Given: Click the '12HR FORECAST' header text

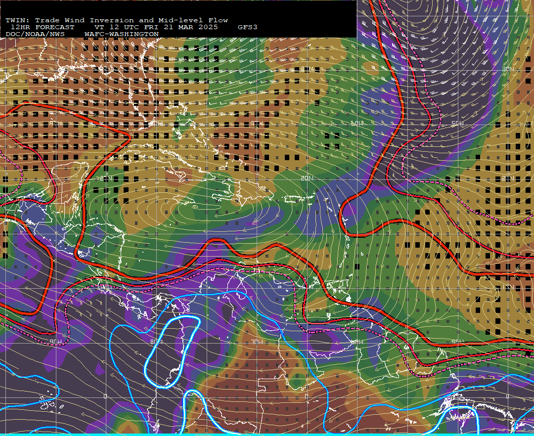Looking at the screenshot, I should (42, 27).
